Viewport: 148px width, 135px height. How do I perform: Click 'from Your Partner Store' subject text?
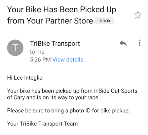click(x=50, y=21)
